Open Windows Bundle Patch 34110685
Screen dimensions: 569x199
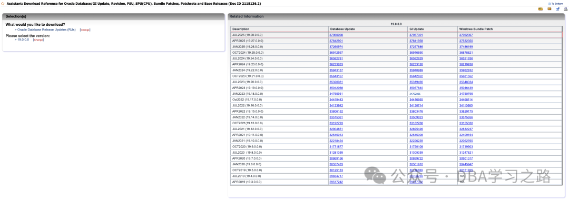[466, 105]
